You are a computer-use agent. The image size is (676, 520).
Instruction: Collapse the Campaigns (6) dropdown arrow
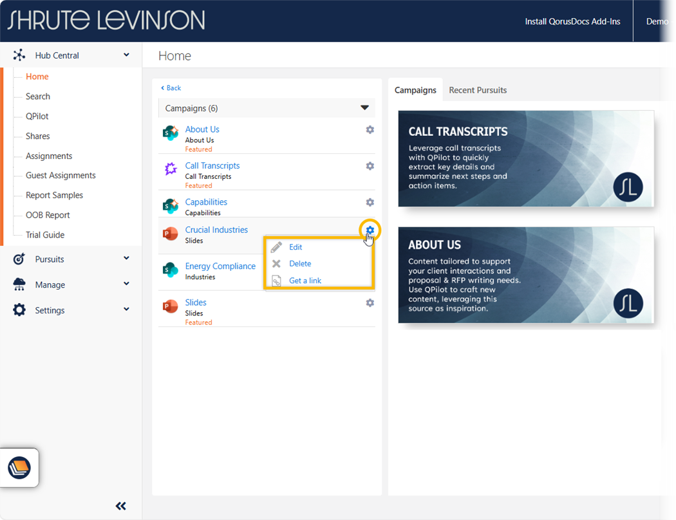click(364, 108)
